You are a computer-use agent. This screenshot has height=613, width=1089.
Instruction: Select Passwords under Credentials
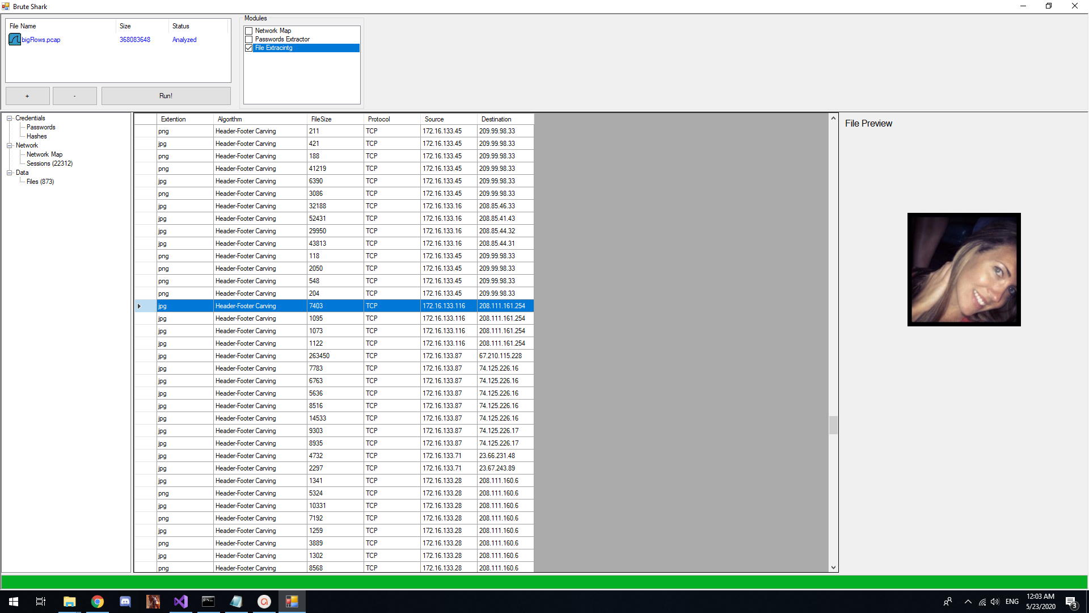click(41, 127)
